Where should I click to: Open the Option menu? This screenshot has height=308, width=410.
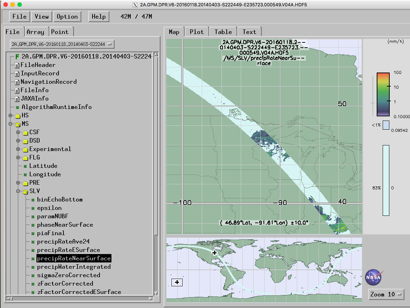pos(67,16)
